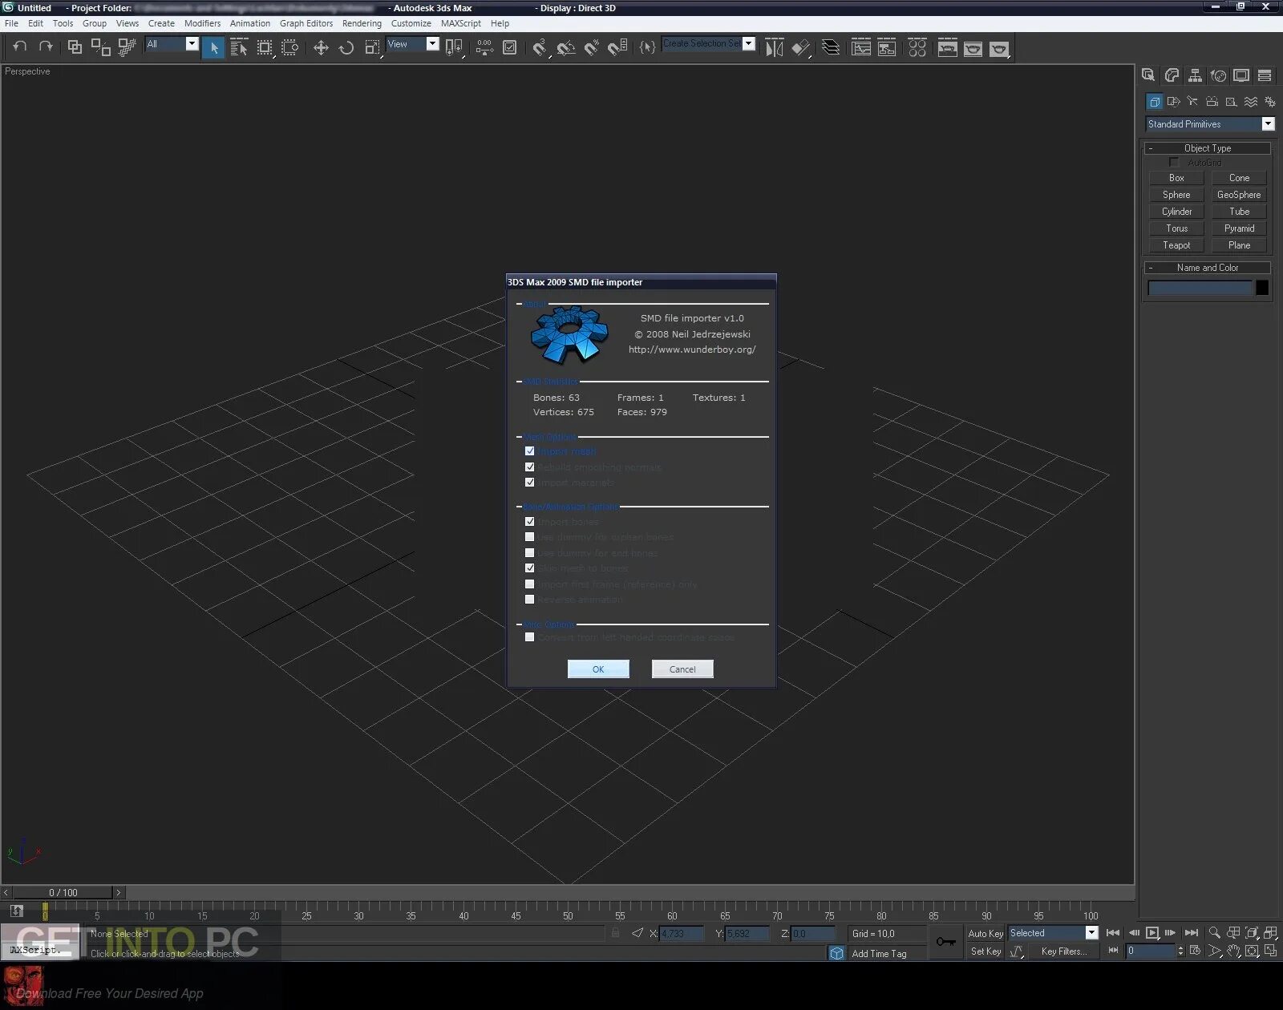Image resolution: width=1283 pixels, height=1010 pixels.
Task: Open the Align tool
Action: pos(800,48)
